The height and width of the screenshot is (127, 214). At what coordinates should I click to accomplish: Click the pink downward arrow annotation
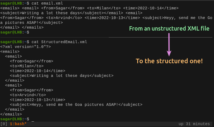coord(169,44)
